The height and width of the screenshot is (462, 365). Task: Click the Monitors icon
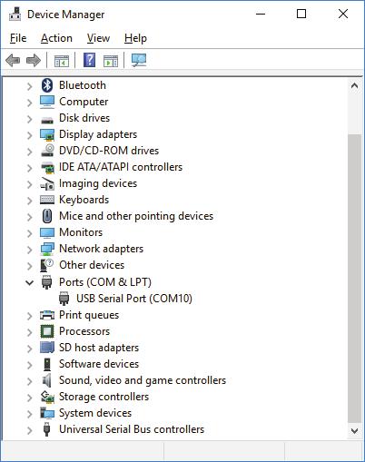(47, 232)
